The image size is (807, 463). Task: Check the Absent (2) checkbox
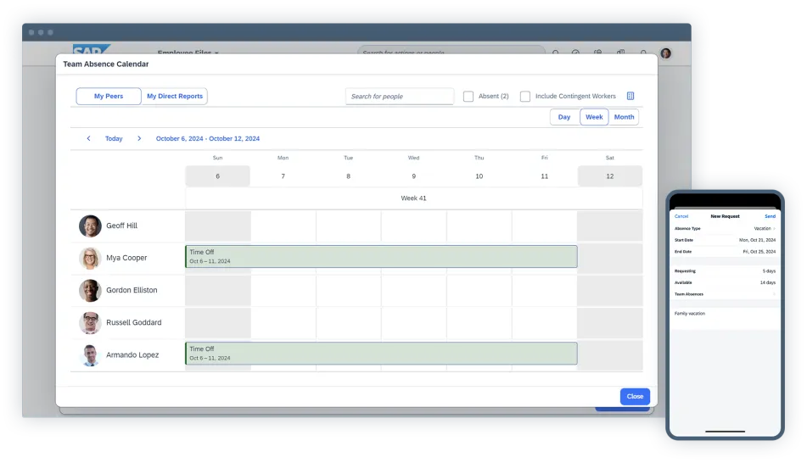[x=468, y=97]
